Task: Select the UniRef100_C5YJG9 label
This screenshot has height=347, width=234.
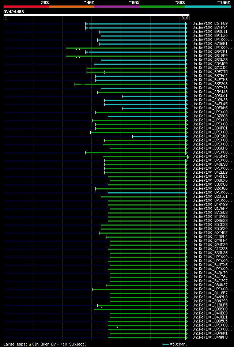Action: pyautogui.click(x=210, y=64)
